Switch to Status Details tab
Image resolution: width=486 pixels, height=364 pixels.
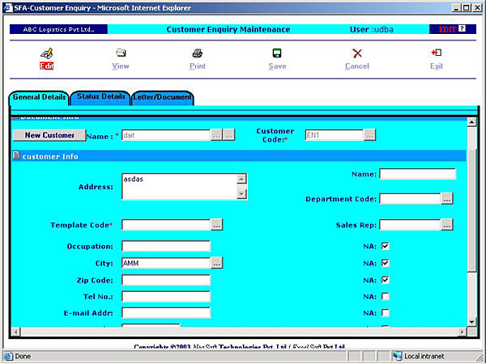click(100, 97)
